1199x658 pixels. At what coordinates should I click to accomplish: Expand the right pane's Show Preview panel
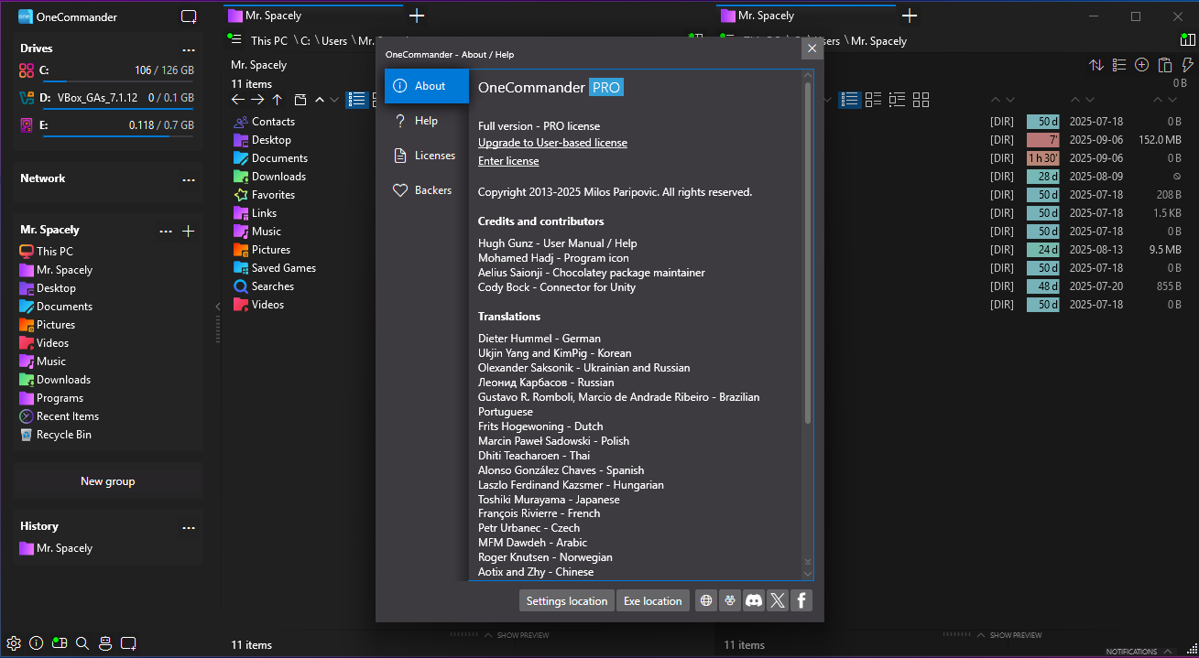point(1009,635)
